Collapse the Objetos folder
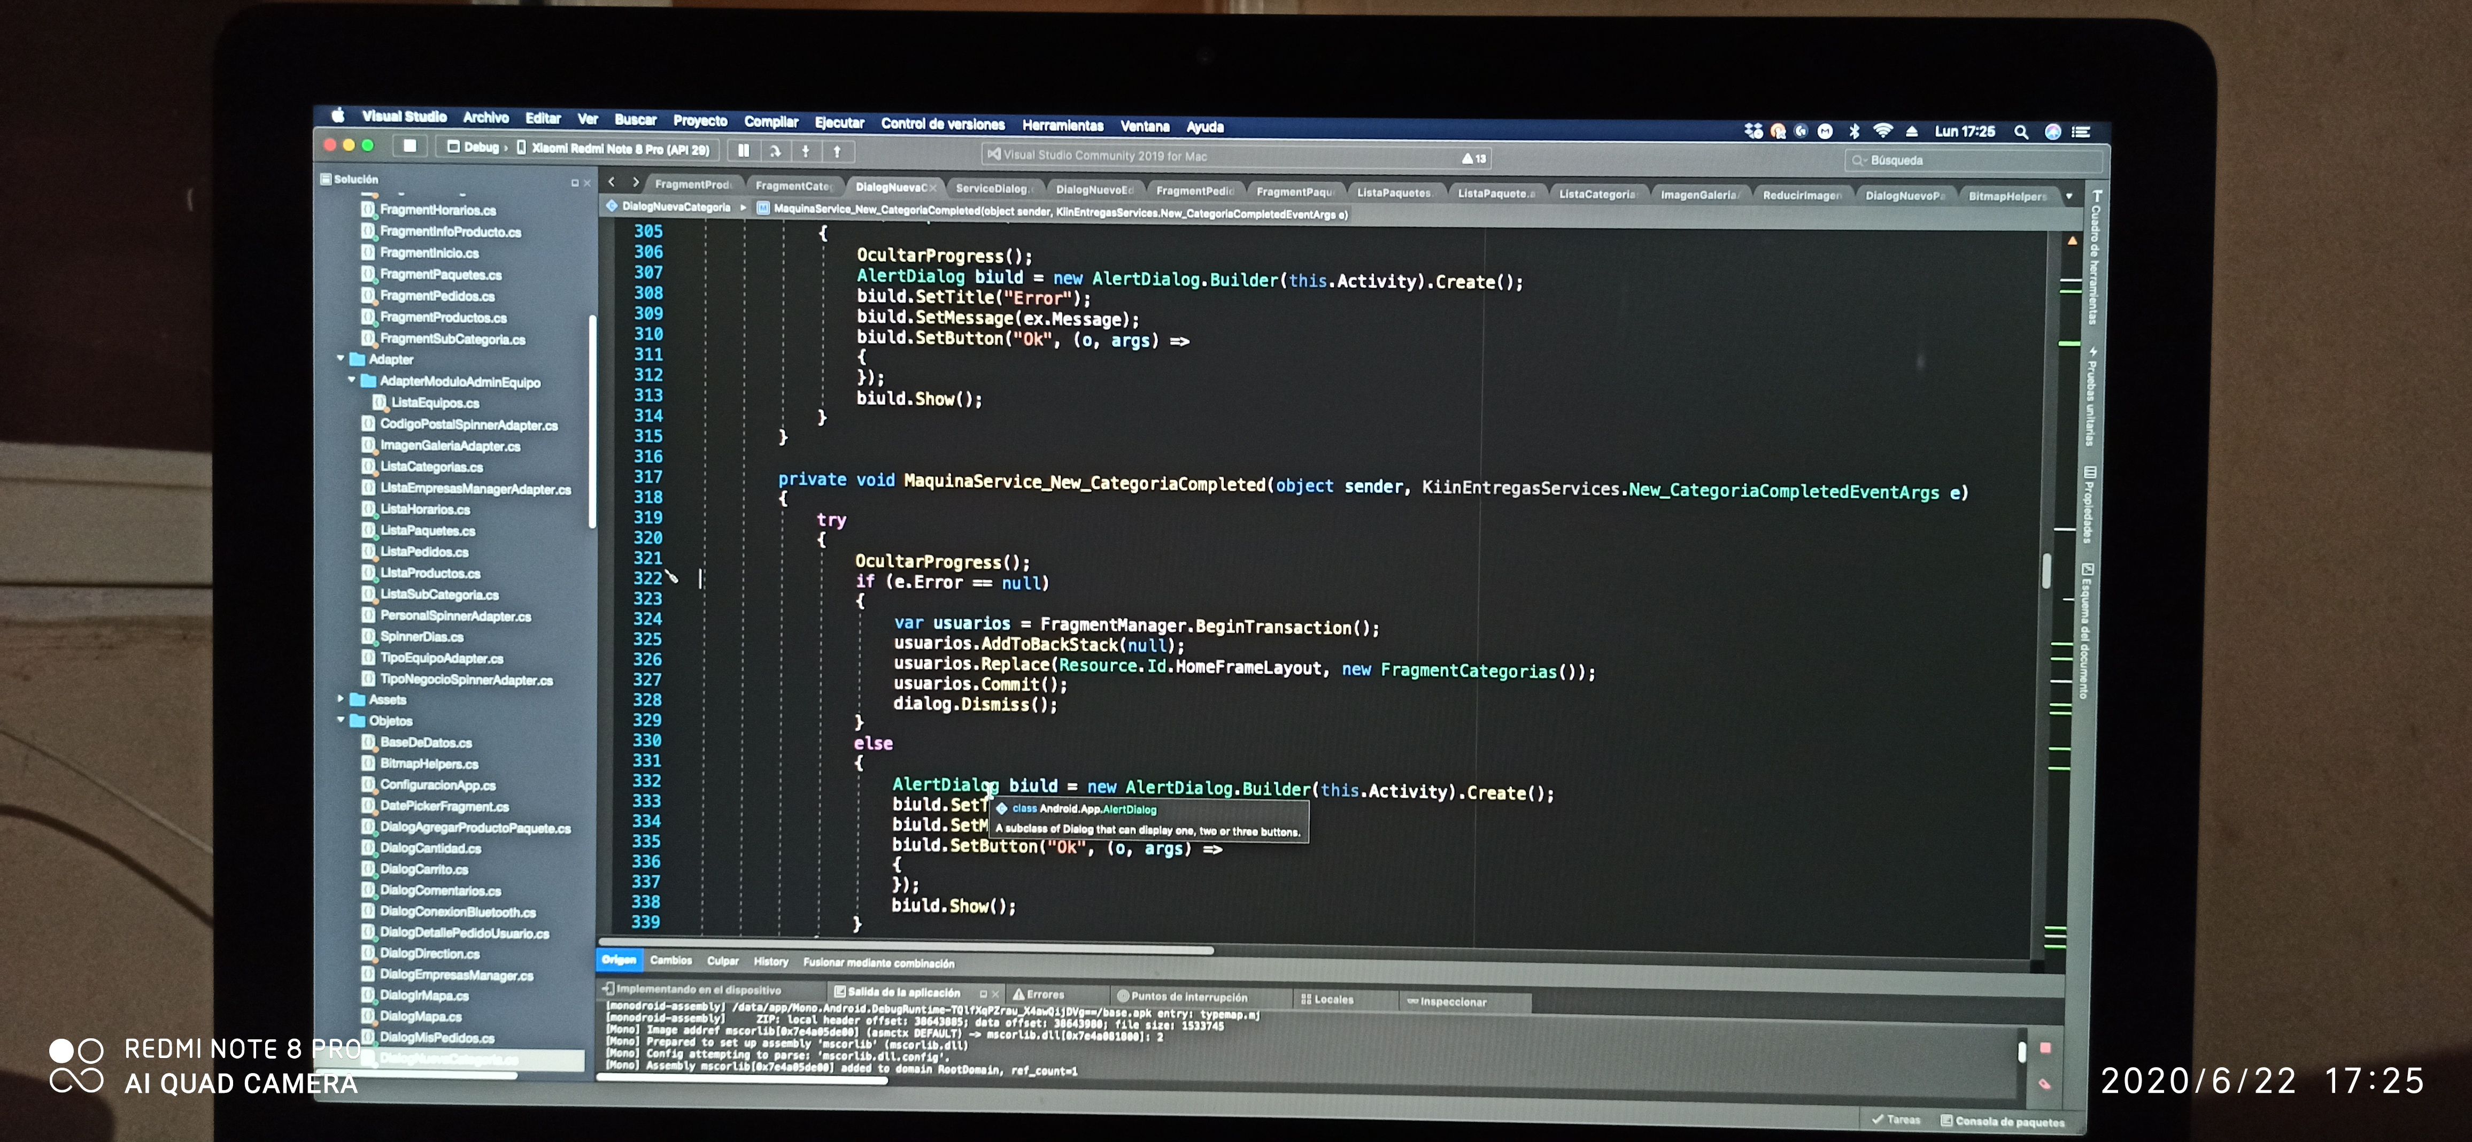 pos(341,720)
